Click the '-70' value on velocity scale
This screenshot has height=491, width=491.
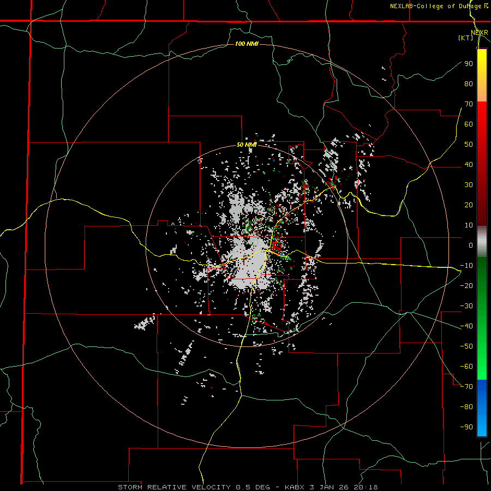(x=466, y=387)
